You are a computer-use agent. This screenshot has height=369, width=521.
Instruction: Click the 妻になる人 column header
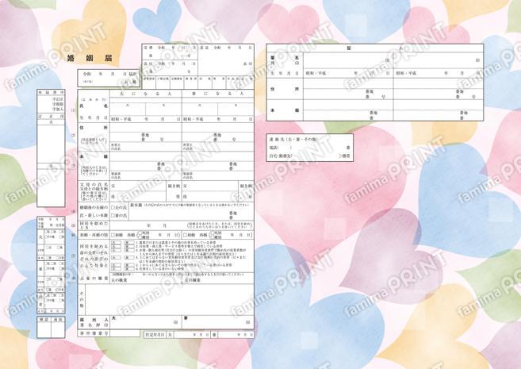(218, 94)
